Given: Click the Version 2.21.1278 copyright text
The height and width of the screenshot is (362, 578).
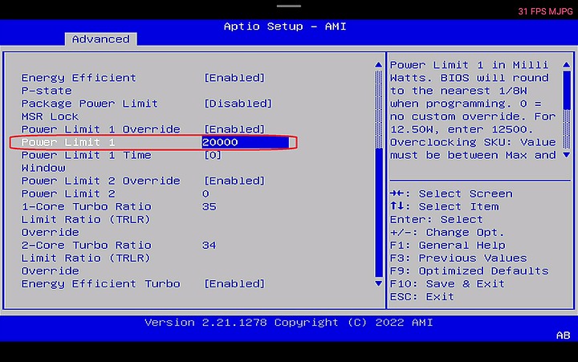Looking at the screenshot, I should [289, 323].
